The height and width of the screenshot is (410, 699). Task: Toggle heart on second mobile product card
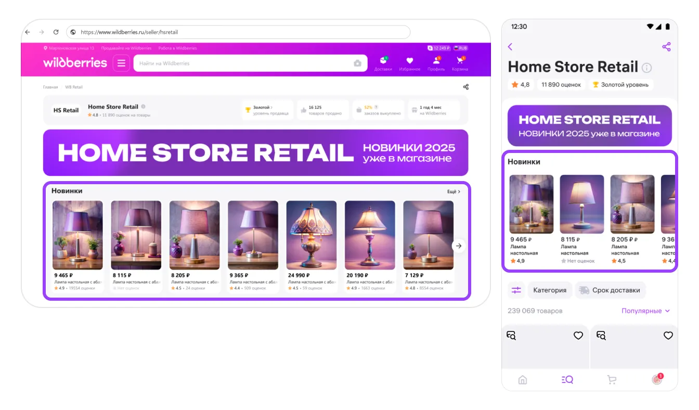[x=668, y=336]
